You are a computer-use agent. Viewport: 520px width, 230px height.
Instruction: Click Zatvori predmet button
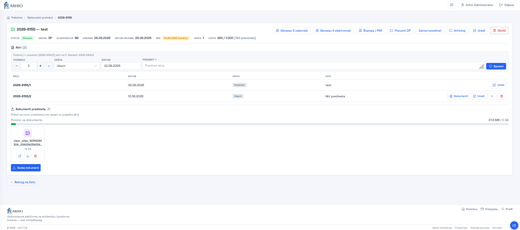click(430, 31)
